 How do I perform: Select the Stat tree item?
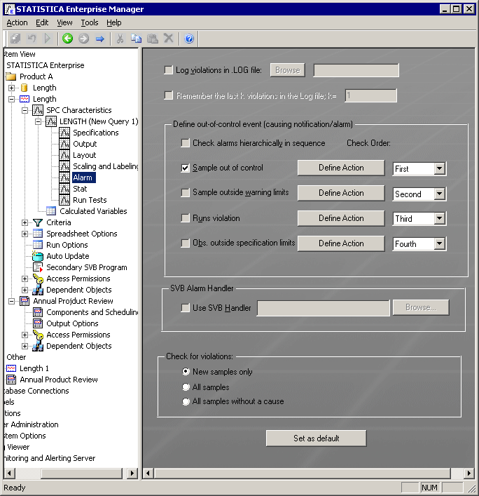click(80, 189)
